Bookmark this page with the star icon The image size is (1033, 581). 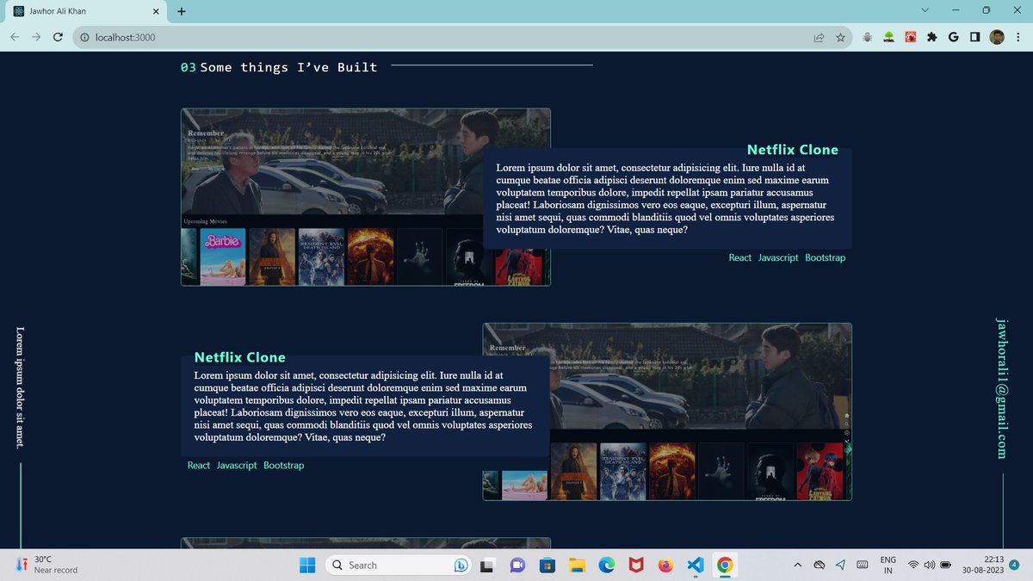(x=840, y=38)
